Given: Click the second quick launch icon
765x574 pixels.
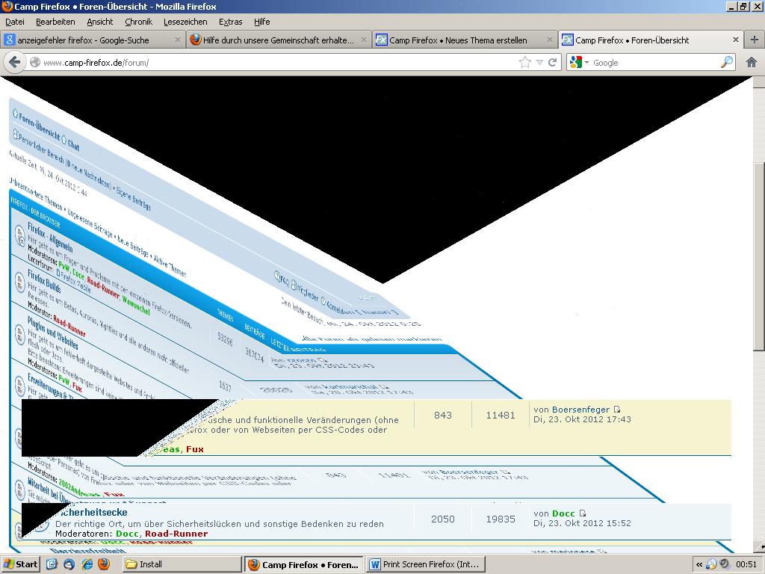Looking at the screenshot, I should [x=69, y=564].
